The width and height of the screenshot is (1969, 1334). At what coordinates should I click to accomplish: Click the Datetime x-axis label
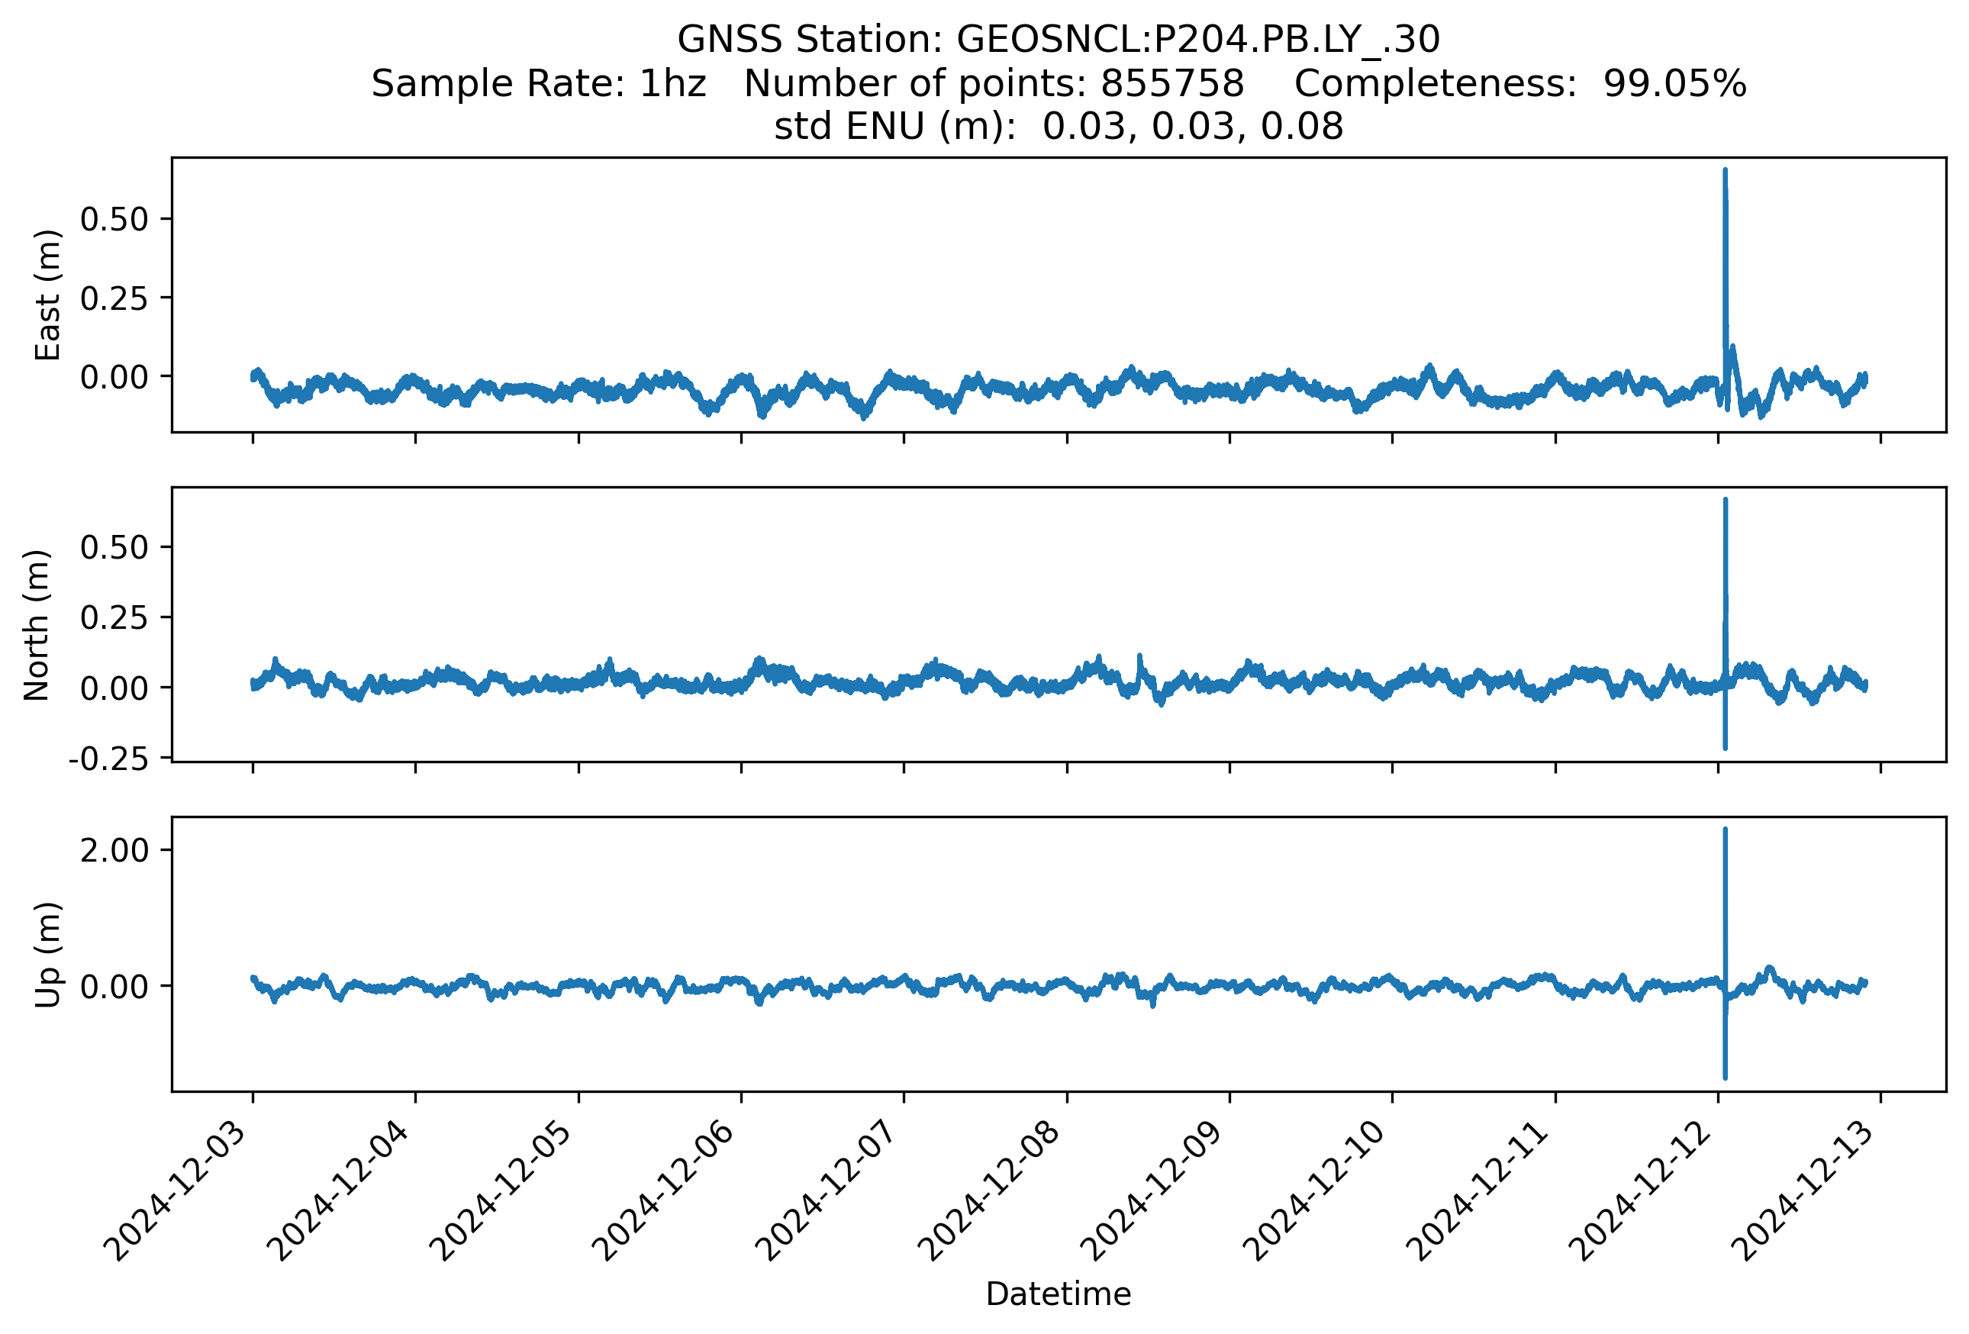[x=1059, y=1294]
